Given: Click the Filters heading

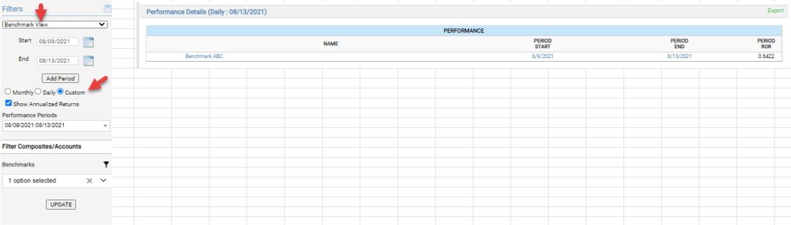Looking at the screenshot, I should pos(12,9).
